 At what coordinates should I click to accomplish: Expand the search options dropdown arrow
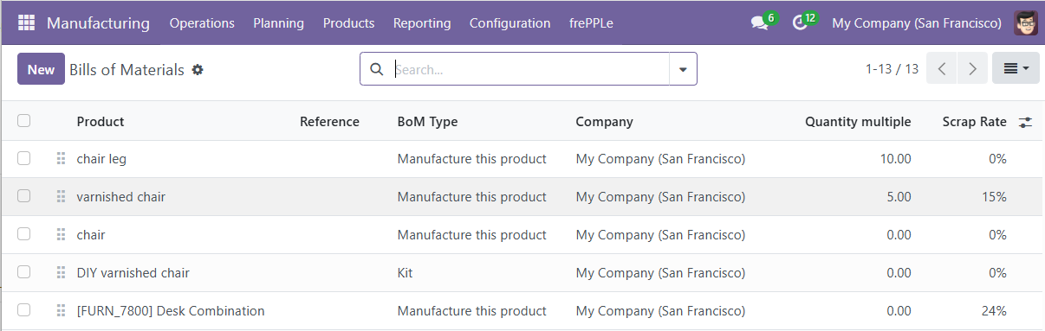click(683, 69)
